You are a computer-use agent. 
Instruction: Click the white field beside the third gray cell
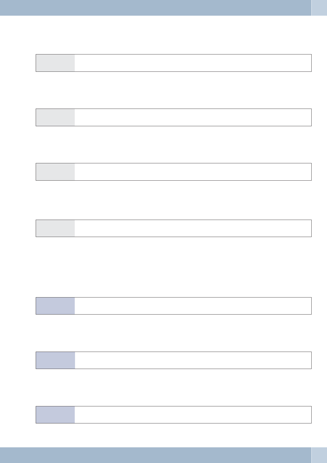tap(193, 172)
